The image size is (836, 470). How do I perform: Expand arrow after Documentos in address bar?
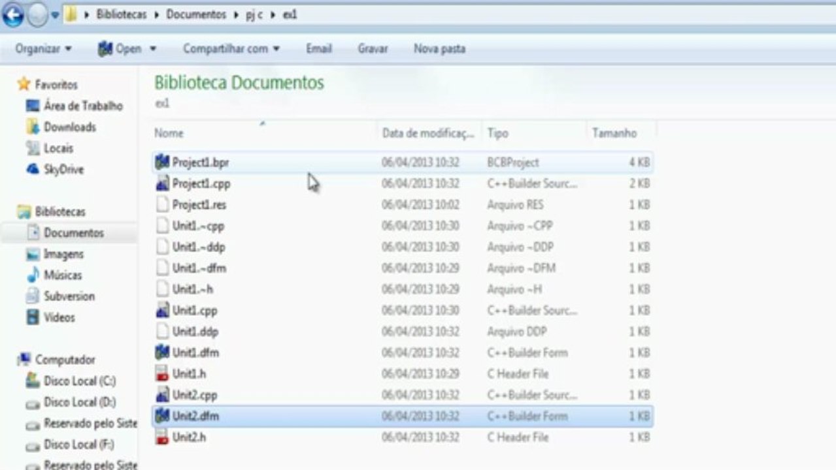pyautogui.click(x=237, y=14)
